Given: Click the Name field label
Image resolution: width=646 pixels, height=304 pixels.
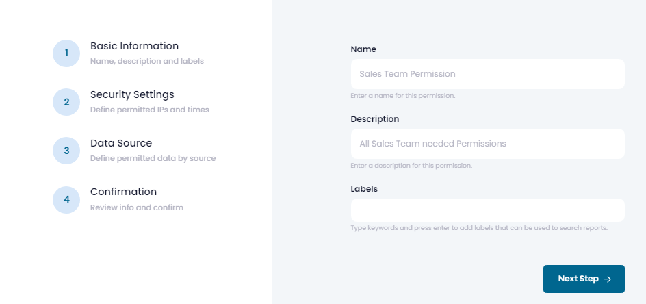Looking at the screenshot, I should [x=363, y=49].
